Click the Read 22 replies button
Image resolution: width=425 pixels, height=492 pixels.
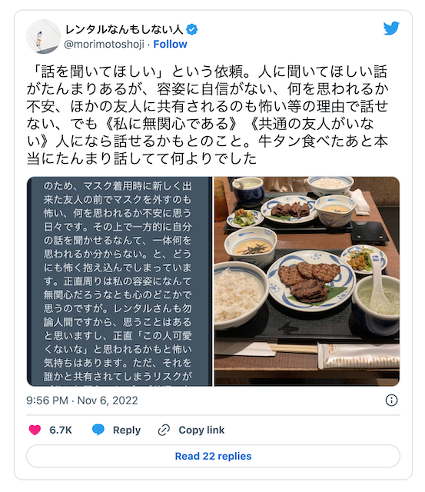click(213, 456)
